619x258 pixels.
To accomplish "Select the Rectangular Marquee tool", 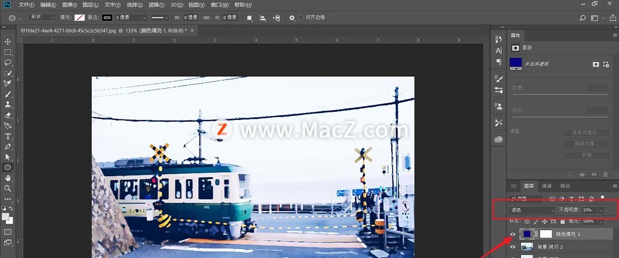I will 8,52.
